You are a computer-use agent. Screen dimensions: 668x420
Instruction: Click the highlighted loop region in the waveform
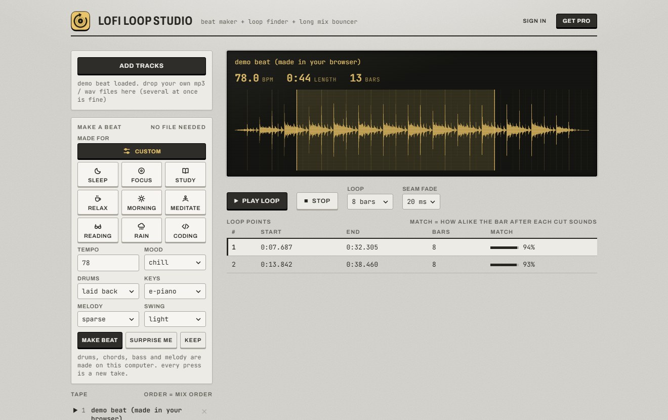395,130
